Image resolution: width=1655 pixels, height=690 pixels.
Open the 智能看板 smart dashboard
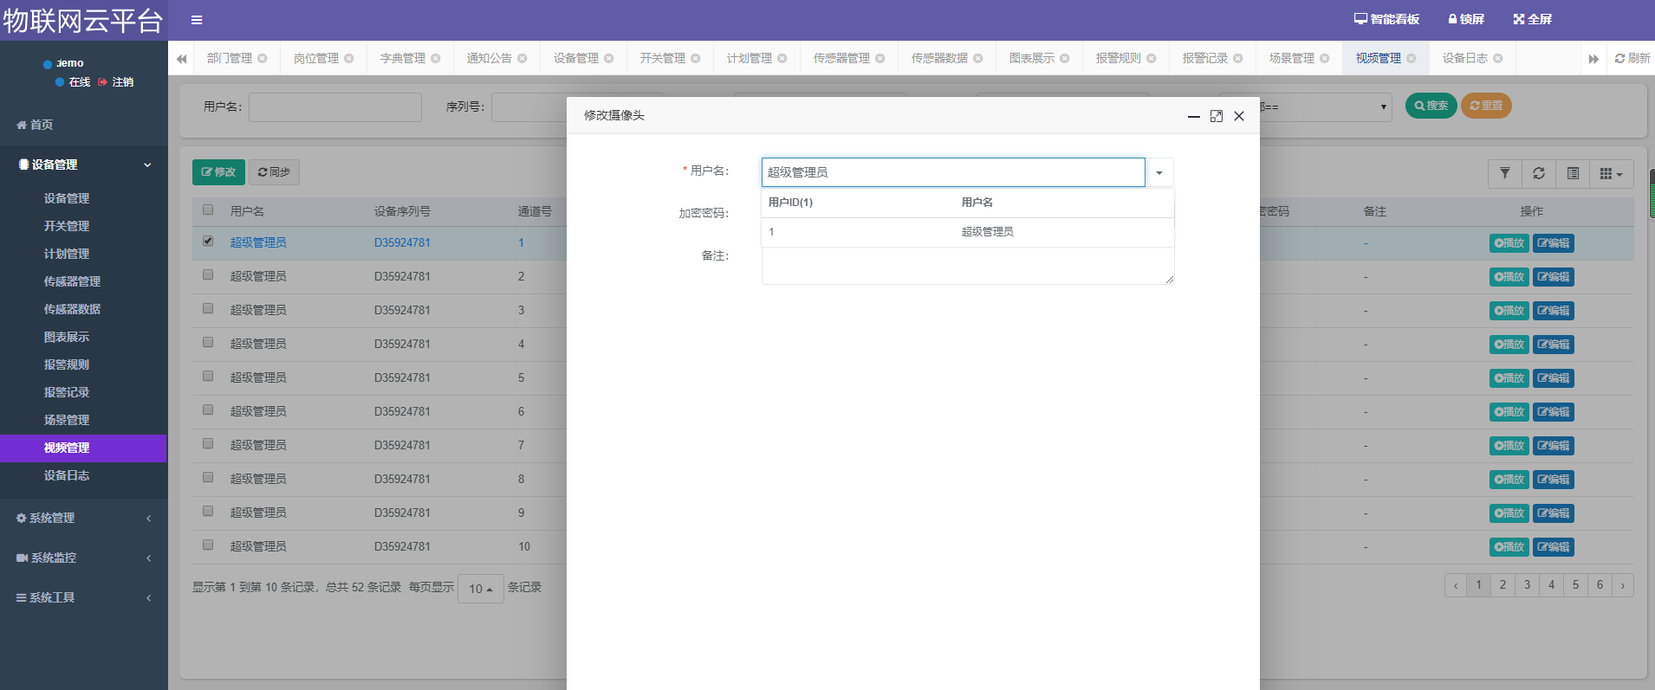[1386, 19]
